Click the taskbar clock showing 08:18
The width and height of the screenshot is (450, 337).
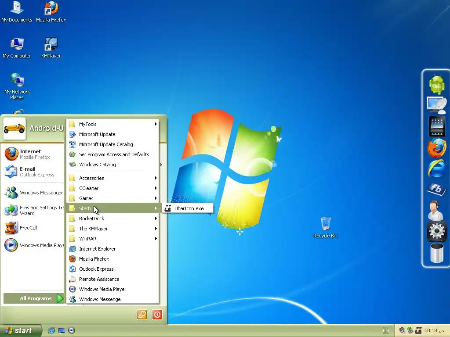coord(434,330)
